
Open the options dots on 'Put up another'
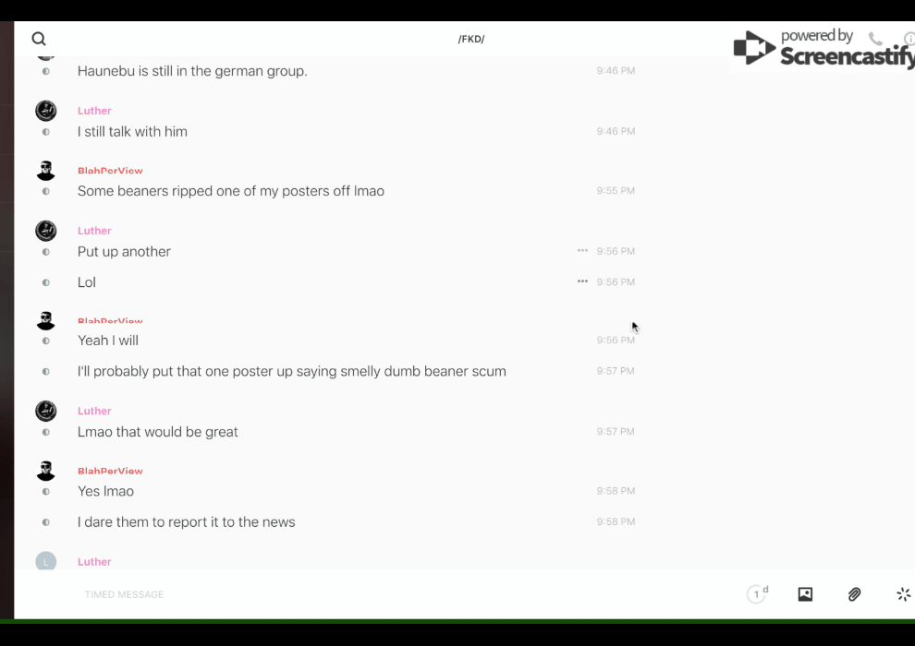pyautogui.click(x=582, y=250)
